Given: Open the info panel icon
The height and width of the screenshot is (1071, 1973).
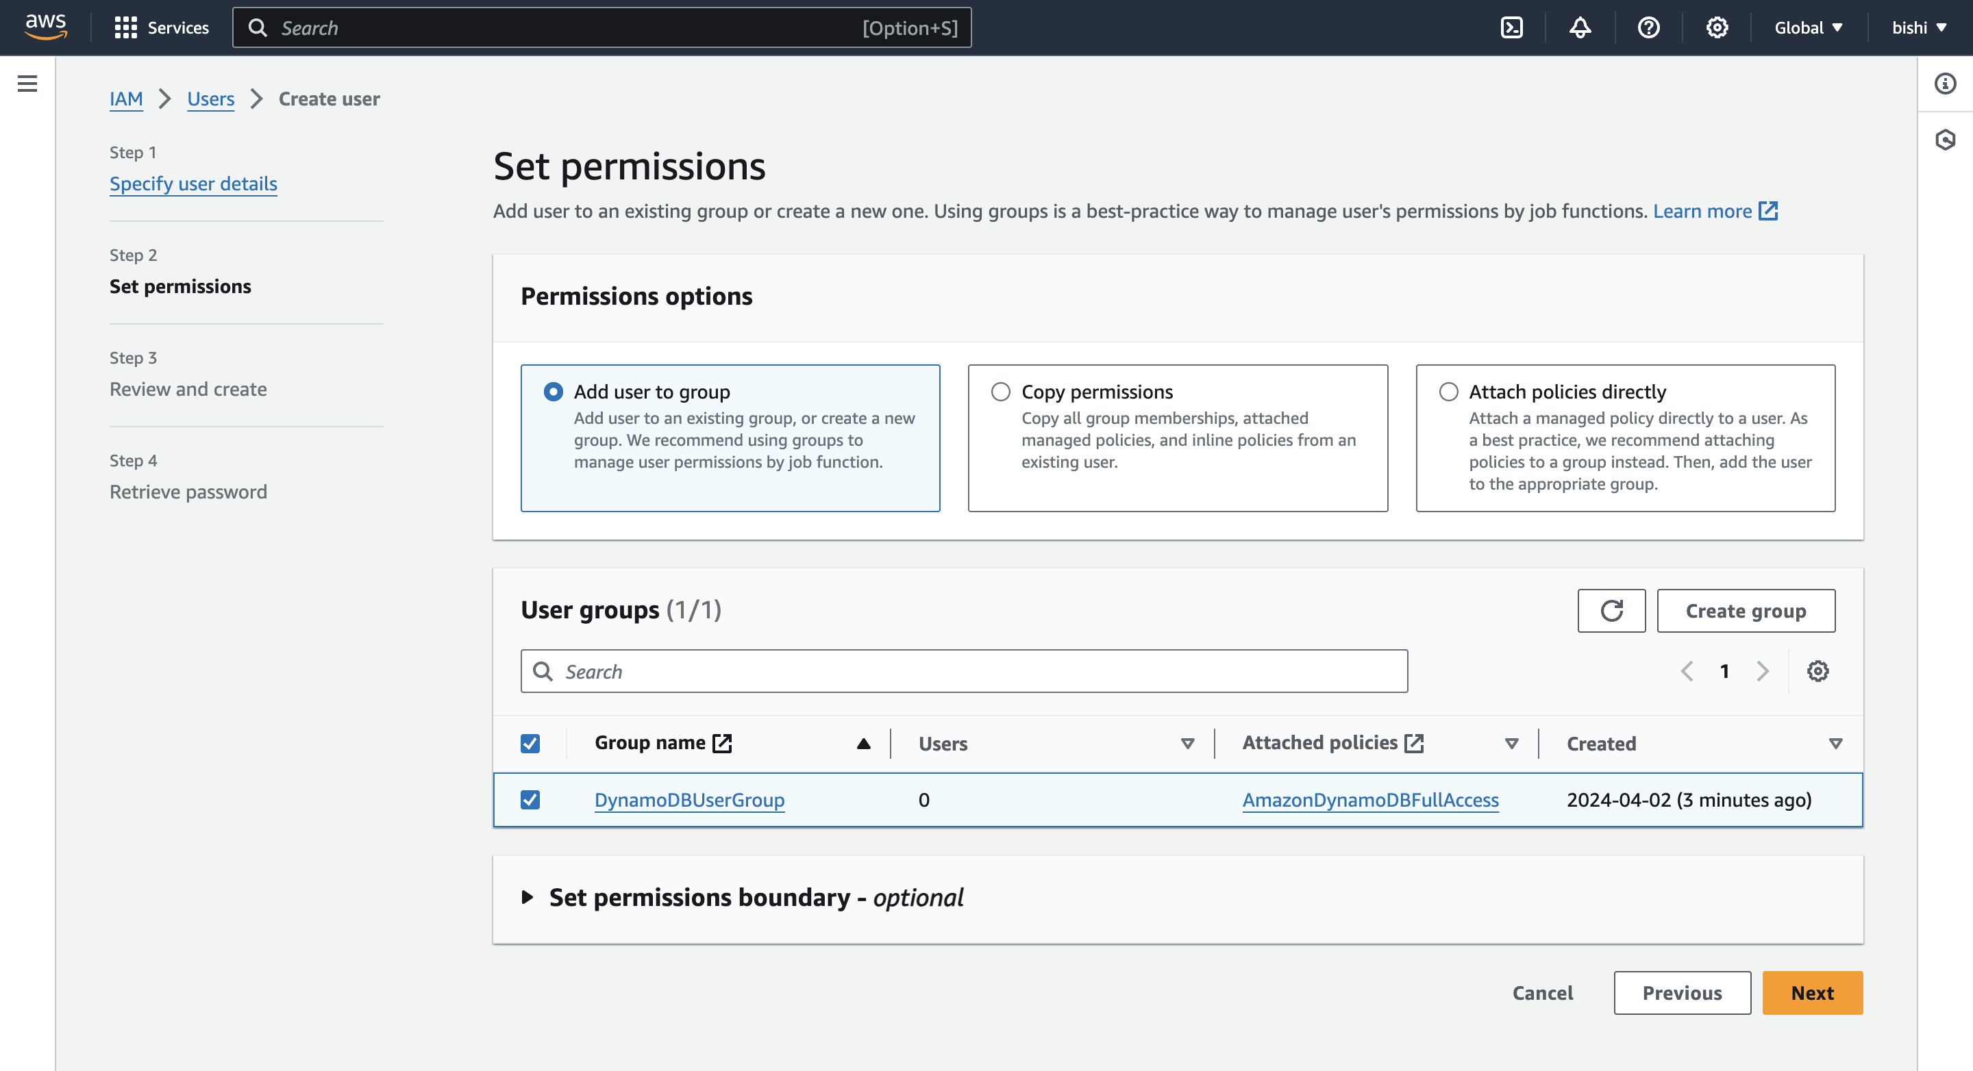Looking at the screenshot, I should pyautogui.click(x=1945, y=84).
